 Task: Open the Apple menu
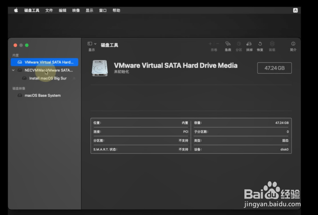coord(16,10)
